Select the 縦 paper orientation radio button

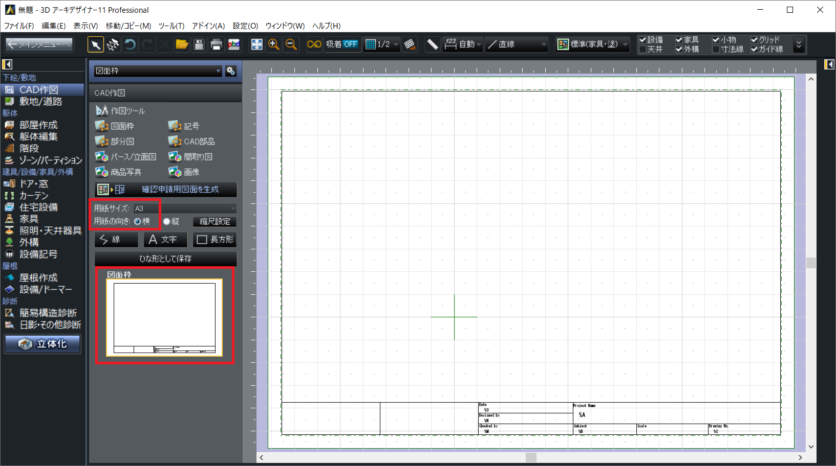pos(167,221)
